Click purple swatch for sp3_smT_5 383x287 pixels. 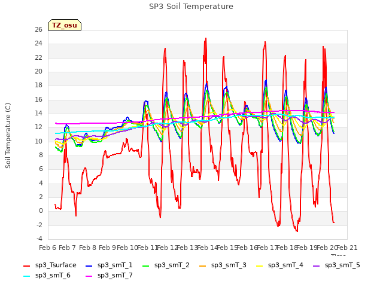click(x=317, y=265)
